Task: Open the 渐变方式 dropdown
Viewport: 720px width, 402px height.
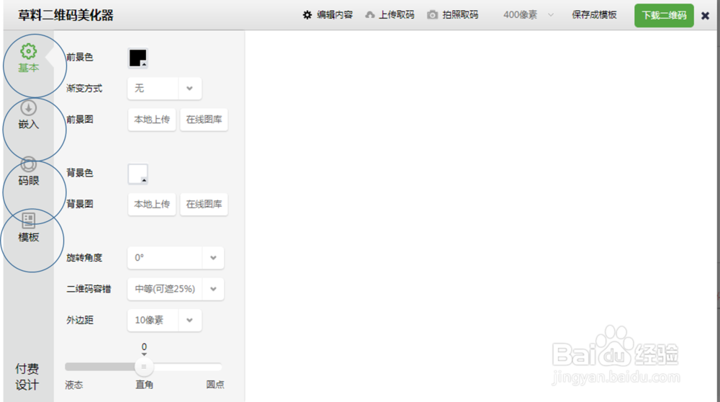Action: coord(164,88)
